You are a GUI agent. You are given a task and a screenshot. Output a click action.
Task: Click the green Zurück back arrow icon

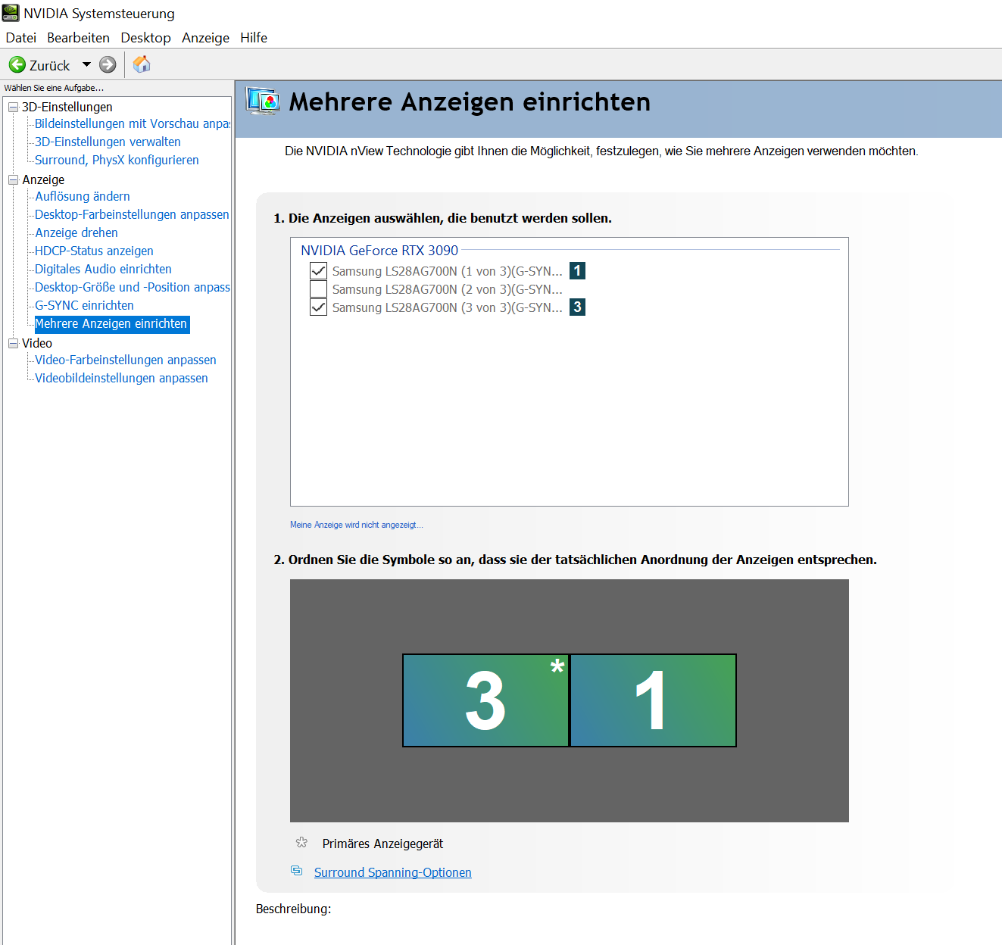click(17, 65)
